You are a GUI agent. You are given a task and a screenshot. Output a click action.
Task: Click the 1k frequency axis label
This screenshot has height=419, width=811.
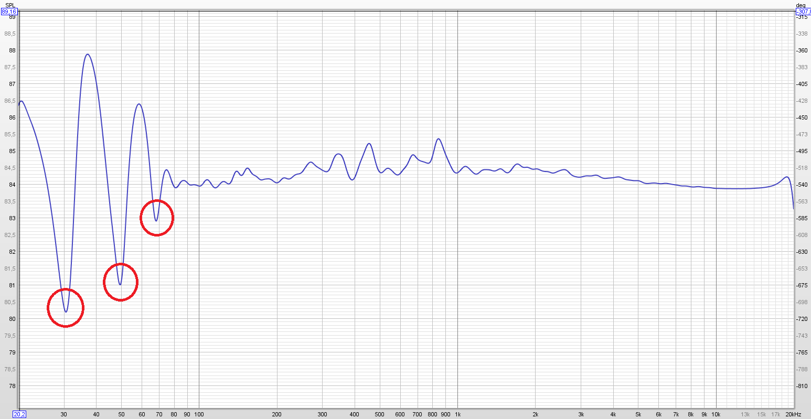pyautogui.click(x=457, y=414)
